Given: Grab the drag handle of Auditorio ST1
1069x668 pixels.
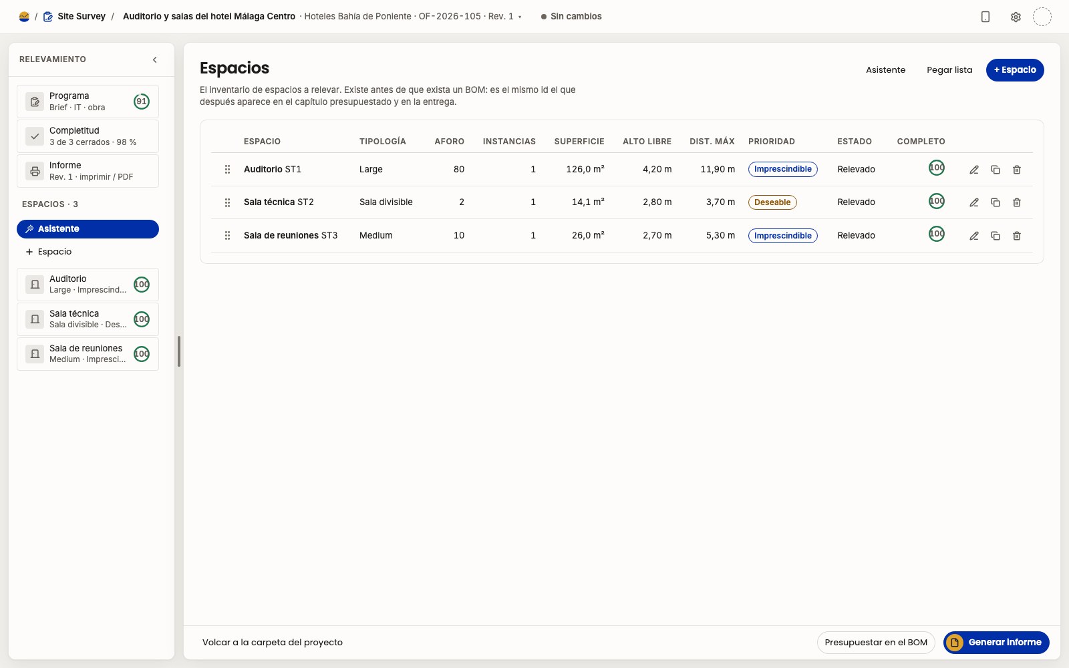Looking at the screenshot, I should point(227,170).
